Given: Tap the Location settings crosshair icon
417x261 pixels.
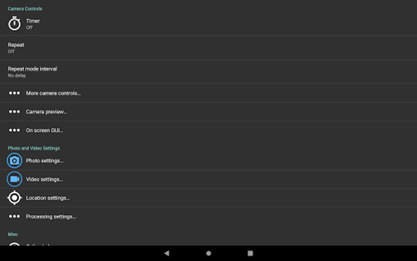Looking at the screenshot, I should tap(14, 198).
